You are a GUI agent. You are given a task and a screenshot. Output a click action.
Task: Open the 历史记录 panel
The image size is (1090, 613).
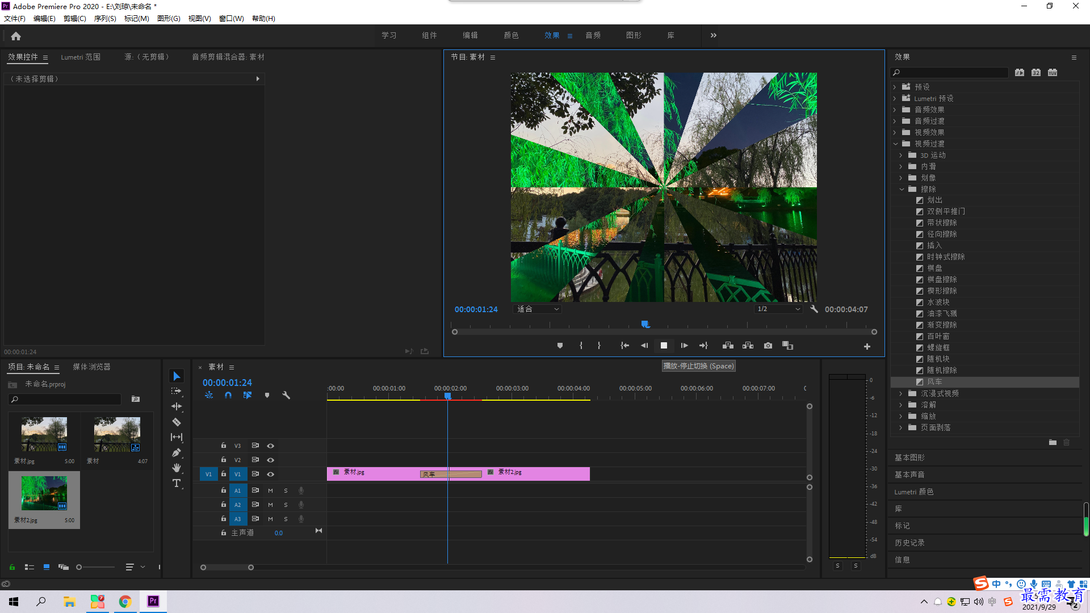909,543
